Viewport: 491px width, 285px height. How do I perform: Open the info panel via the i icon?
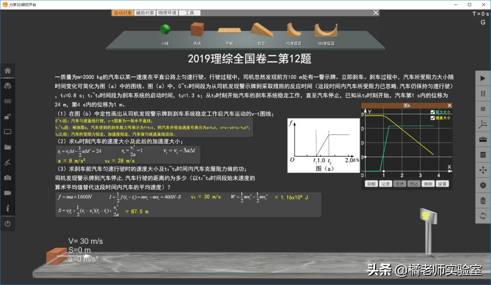tap(8, 208)
